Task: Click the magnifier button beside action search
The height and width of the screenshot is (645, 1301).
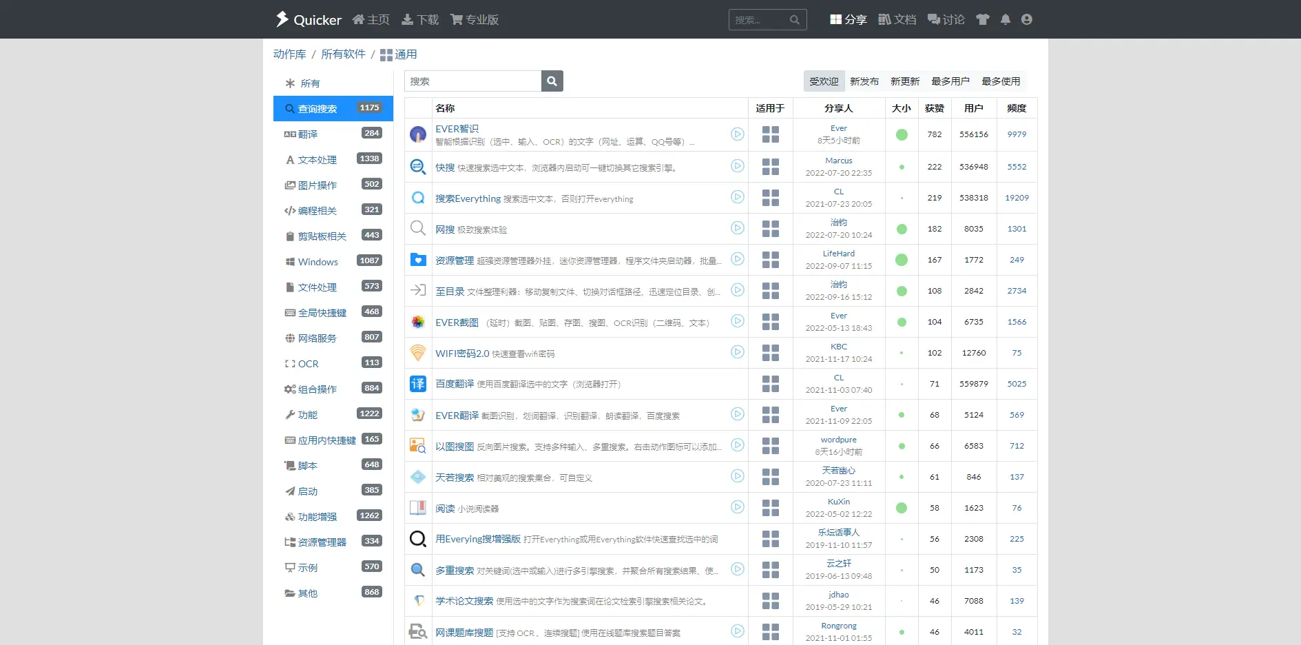Action: click(552, 81)
